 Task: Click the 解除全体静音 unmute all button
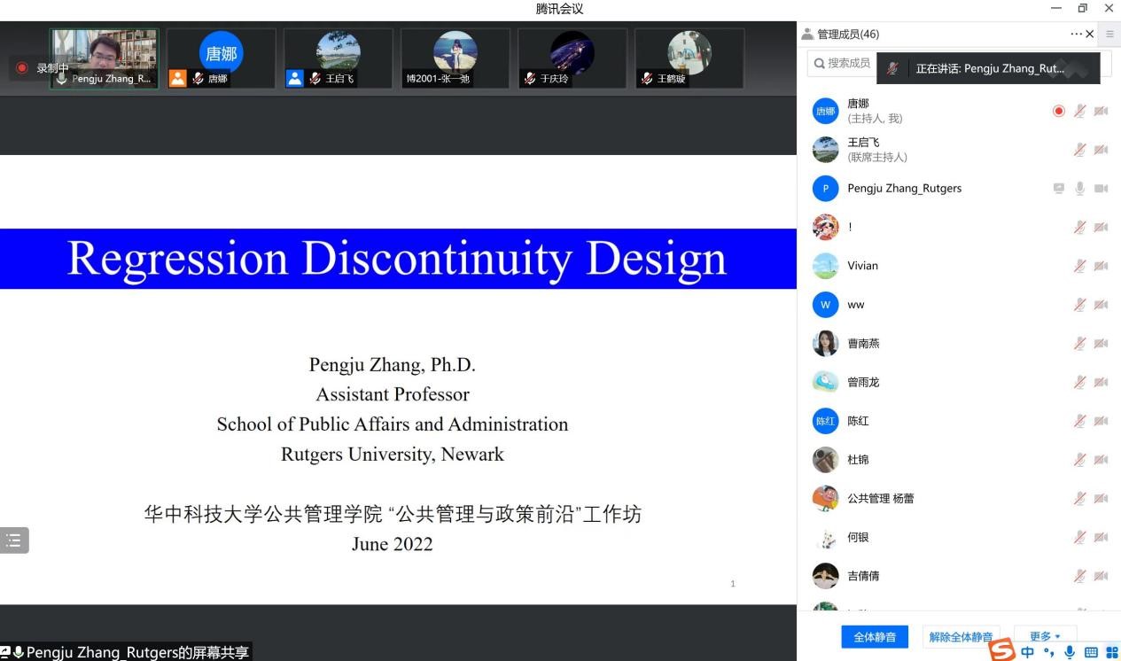point(961,636)
